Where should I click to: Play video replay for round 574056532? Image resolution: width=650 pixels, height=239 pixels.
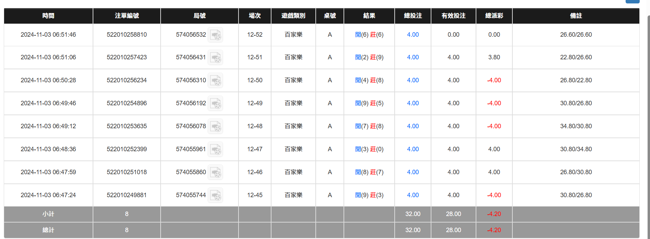[x=216, y=35]
